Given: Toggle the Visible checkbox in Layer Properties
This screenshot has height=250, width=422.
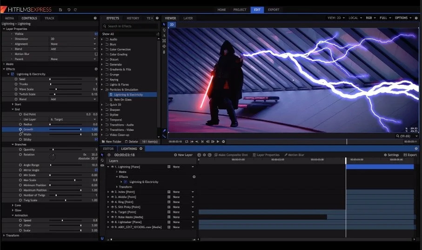Looking at the screenshot, I should point(96,34).
